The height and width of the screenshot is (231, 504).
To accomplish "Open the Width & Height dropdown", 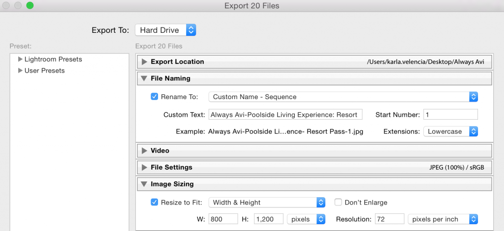I will coord(267,203).
